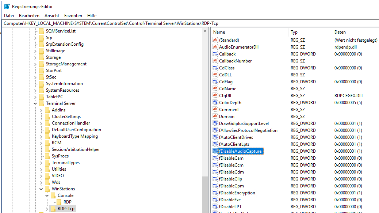
Task: Expand the AddIns key arrow
Action: [41, 110]
